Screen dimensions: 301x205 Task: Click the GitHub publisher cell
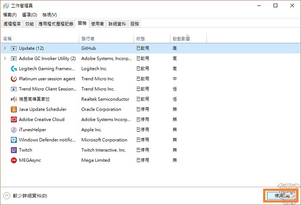coord(89,48)
